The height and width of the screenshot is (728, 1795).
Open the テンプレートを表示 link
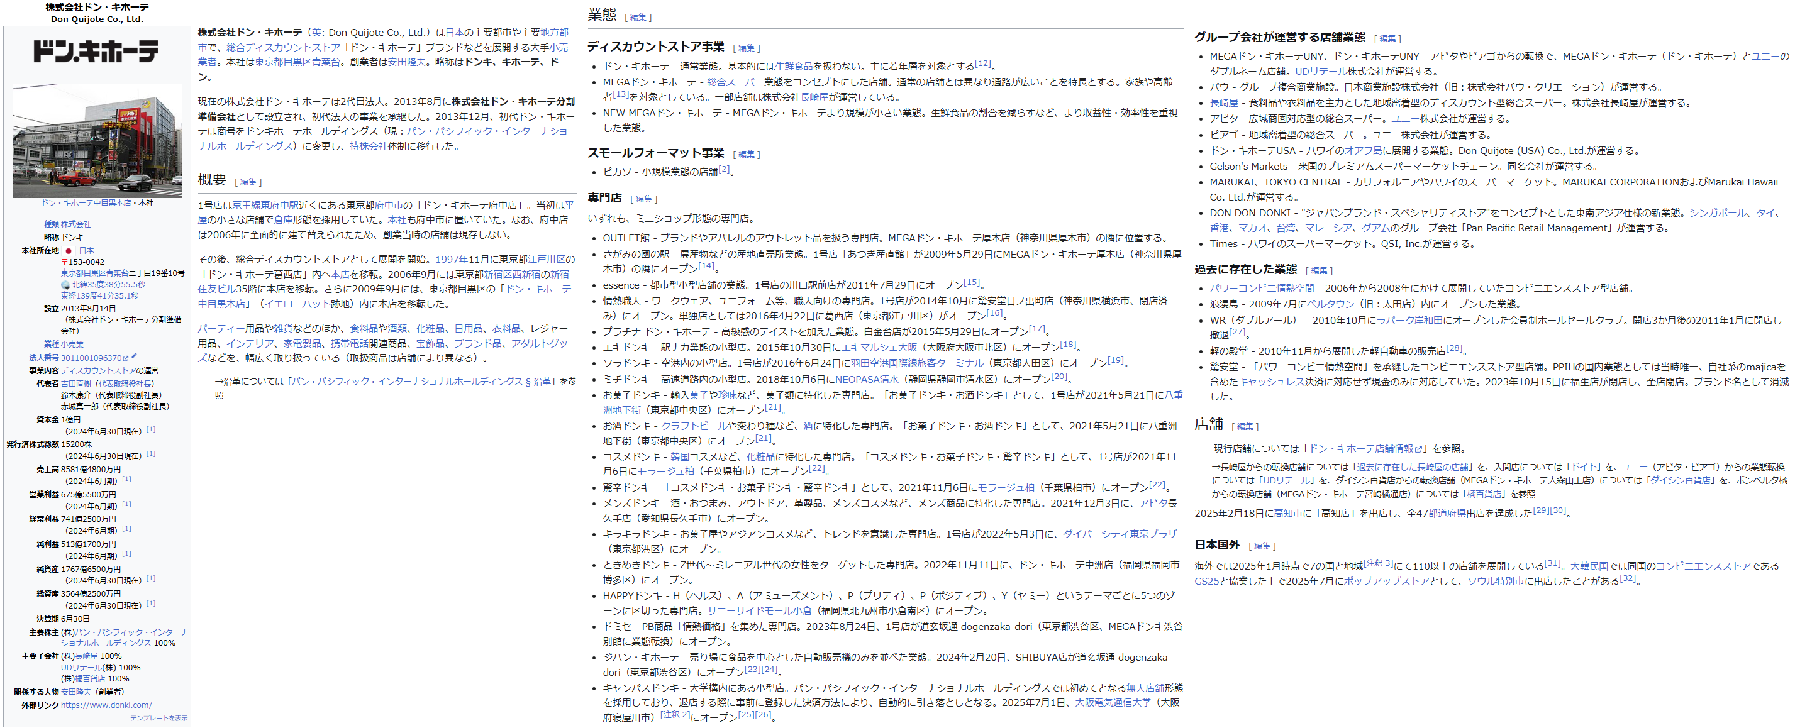tap(158, 718)
